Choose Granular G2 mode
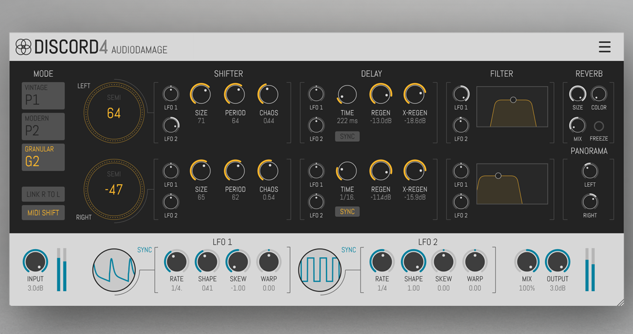The image size is (633, 334). (x=43, y=157)
